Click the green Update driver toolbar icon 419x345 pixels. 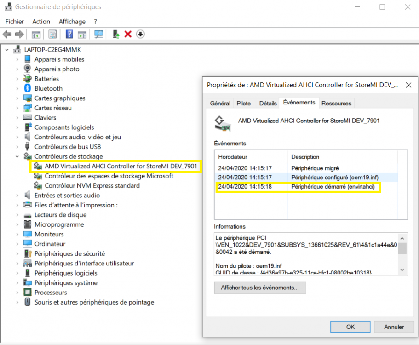click(116, 34)
